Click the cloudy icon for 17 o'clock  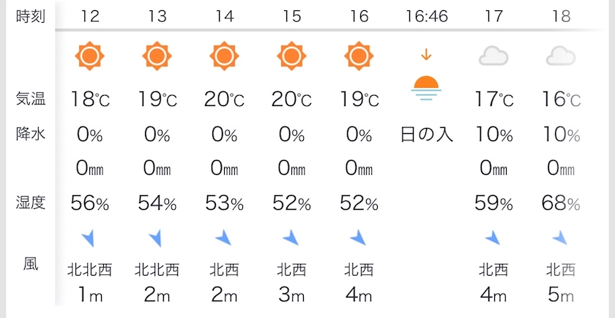pyautogui.click(x=493, y=56)
